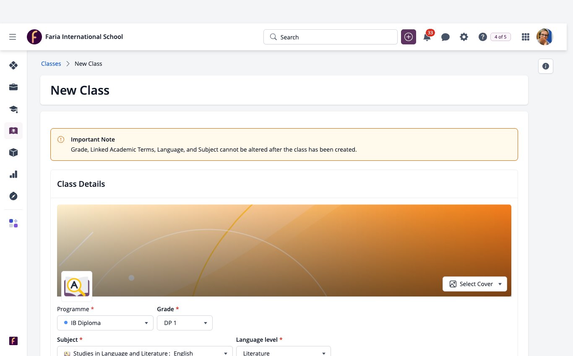Click the Faria International School name text
This screenshot has width=573, height=356.
pos(84,37)
